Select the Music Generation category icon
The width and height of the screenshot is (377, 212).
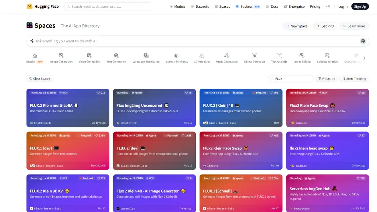(226, 56)
